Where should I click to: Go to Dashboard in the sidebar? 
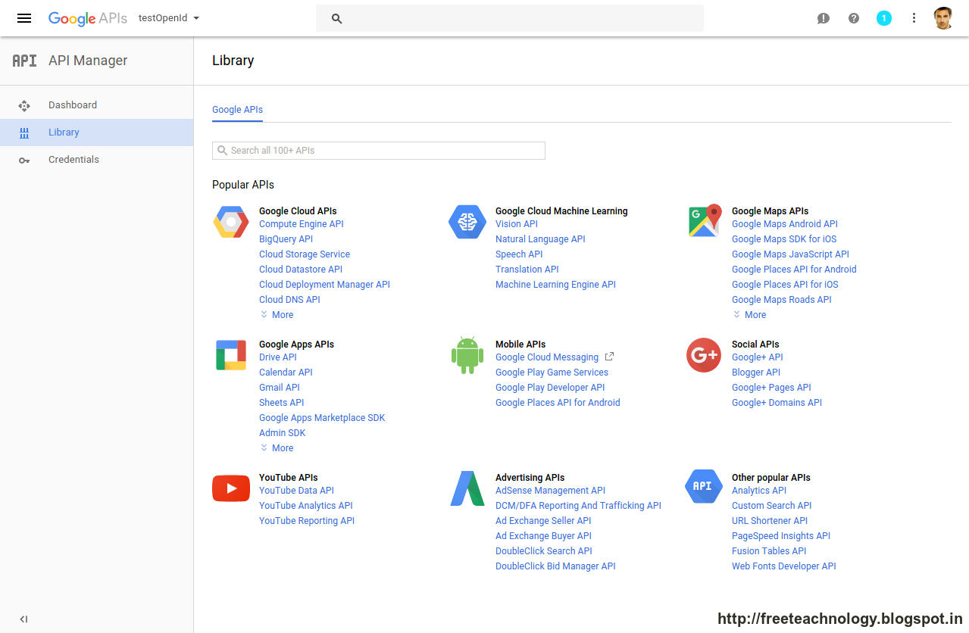click(x=73, y=105)
